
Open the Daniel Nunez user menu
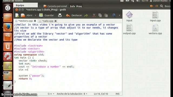[159, 1]
